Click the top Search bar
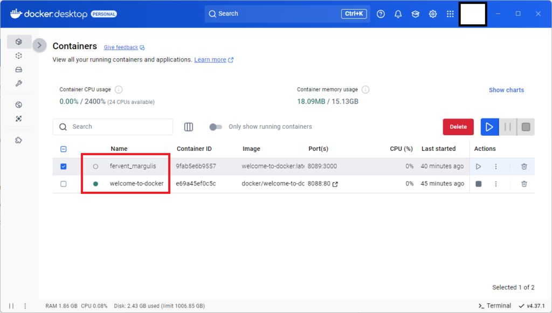The image size is (552, 313). pos(287,13)
